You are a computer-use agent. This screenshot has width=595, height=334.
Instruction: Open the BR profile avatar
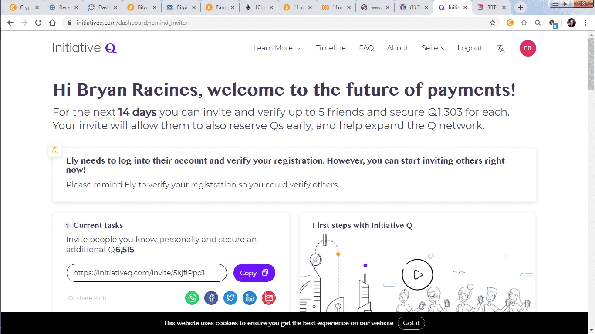(x=527, y=48)
